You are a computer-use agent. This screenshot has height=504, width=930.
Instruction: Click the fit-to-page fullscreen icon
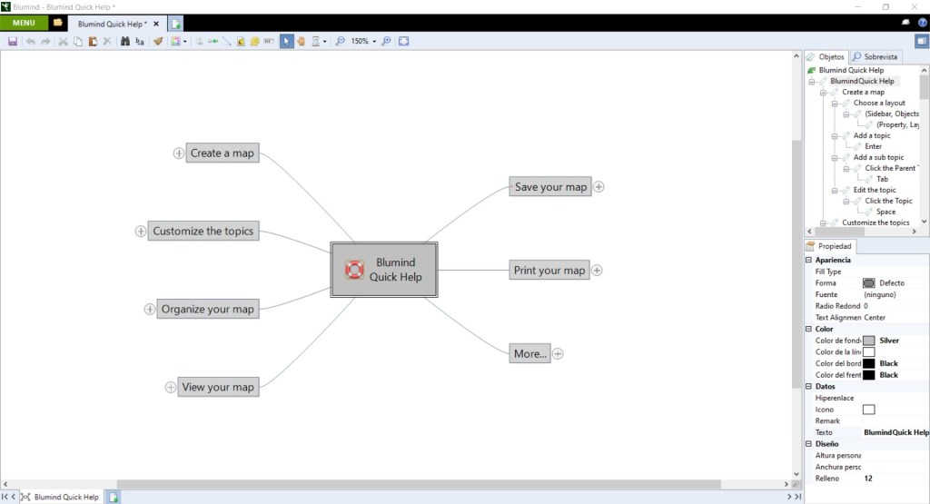(x=404, y=41)
